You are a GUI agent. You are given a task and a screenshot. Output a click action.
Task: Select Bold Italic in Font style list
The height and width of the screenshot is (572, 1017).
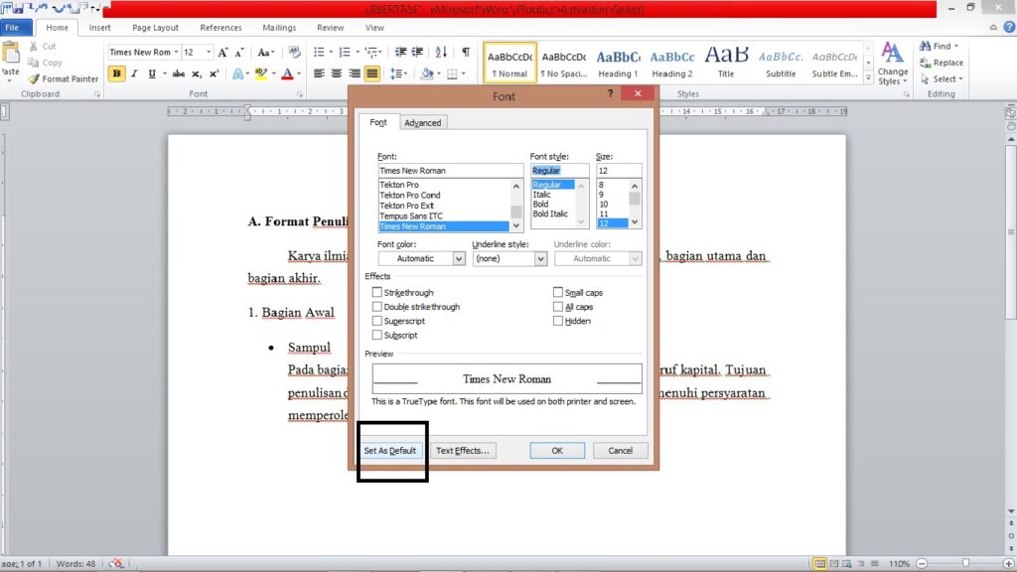(550, 214)
